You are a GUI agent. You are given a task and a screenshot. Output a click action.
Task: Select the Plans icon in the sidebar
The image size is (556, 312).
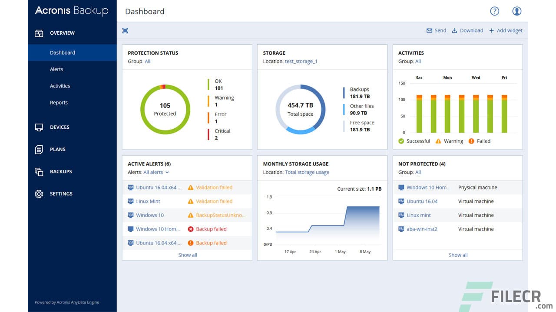coord(39,149)
